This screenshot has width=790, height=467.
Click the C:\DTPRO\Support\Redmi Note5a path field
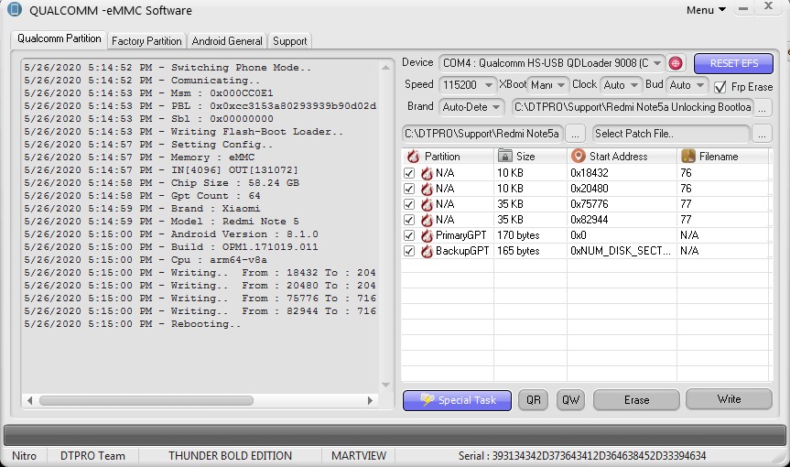[482, 134]
